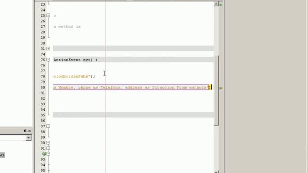Viewport: 308px width, 173px height.
Task: Click line number 27 in the gutter
Action: (x=43, y=26)
